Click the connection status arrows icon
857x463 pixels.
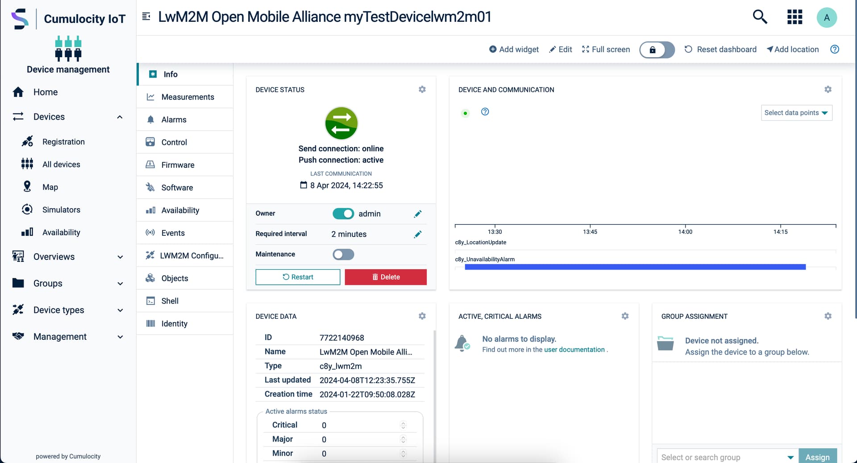coord(341,123)
